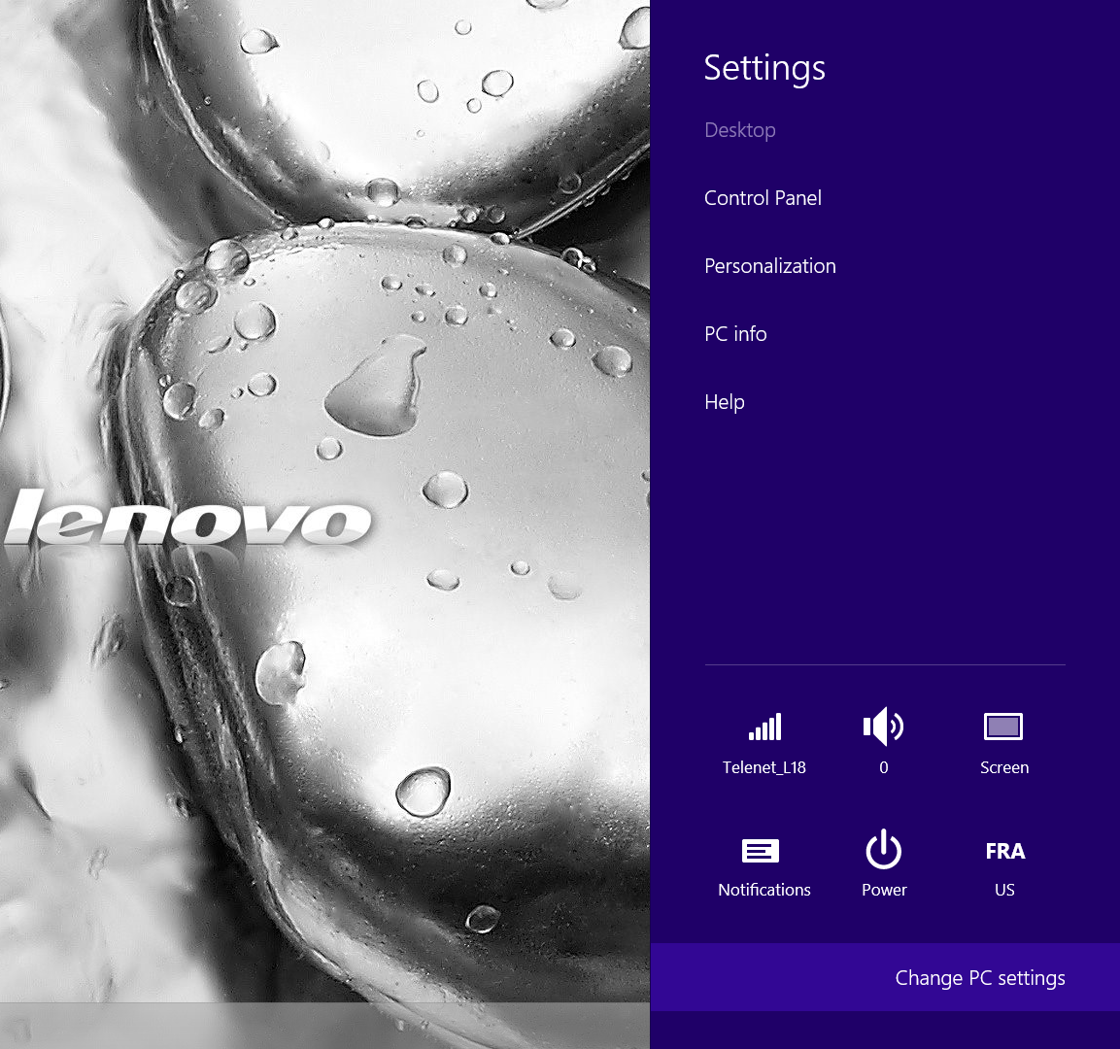Viewport: 1120px width, 1049px height.
Task: Click the volume level value 0
Action: click(x=883, y=767)
